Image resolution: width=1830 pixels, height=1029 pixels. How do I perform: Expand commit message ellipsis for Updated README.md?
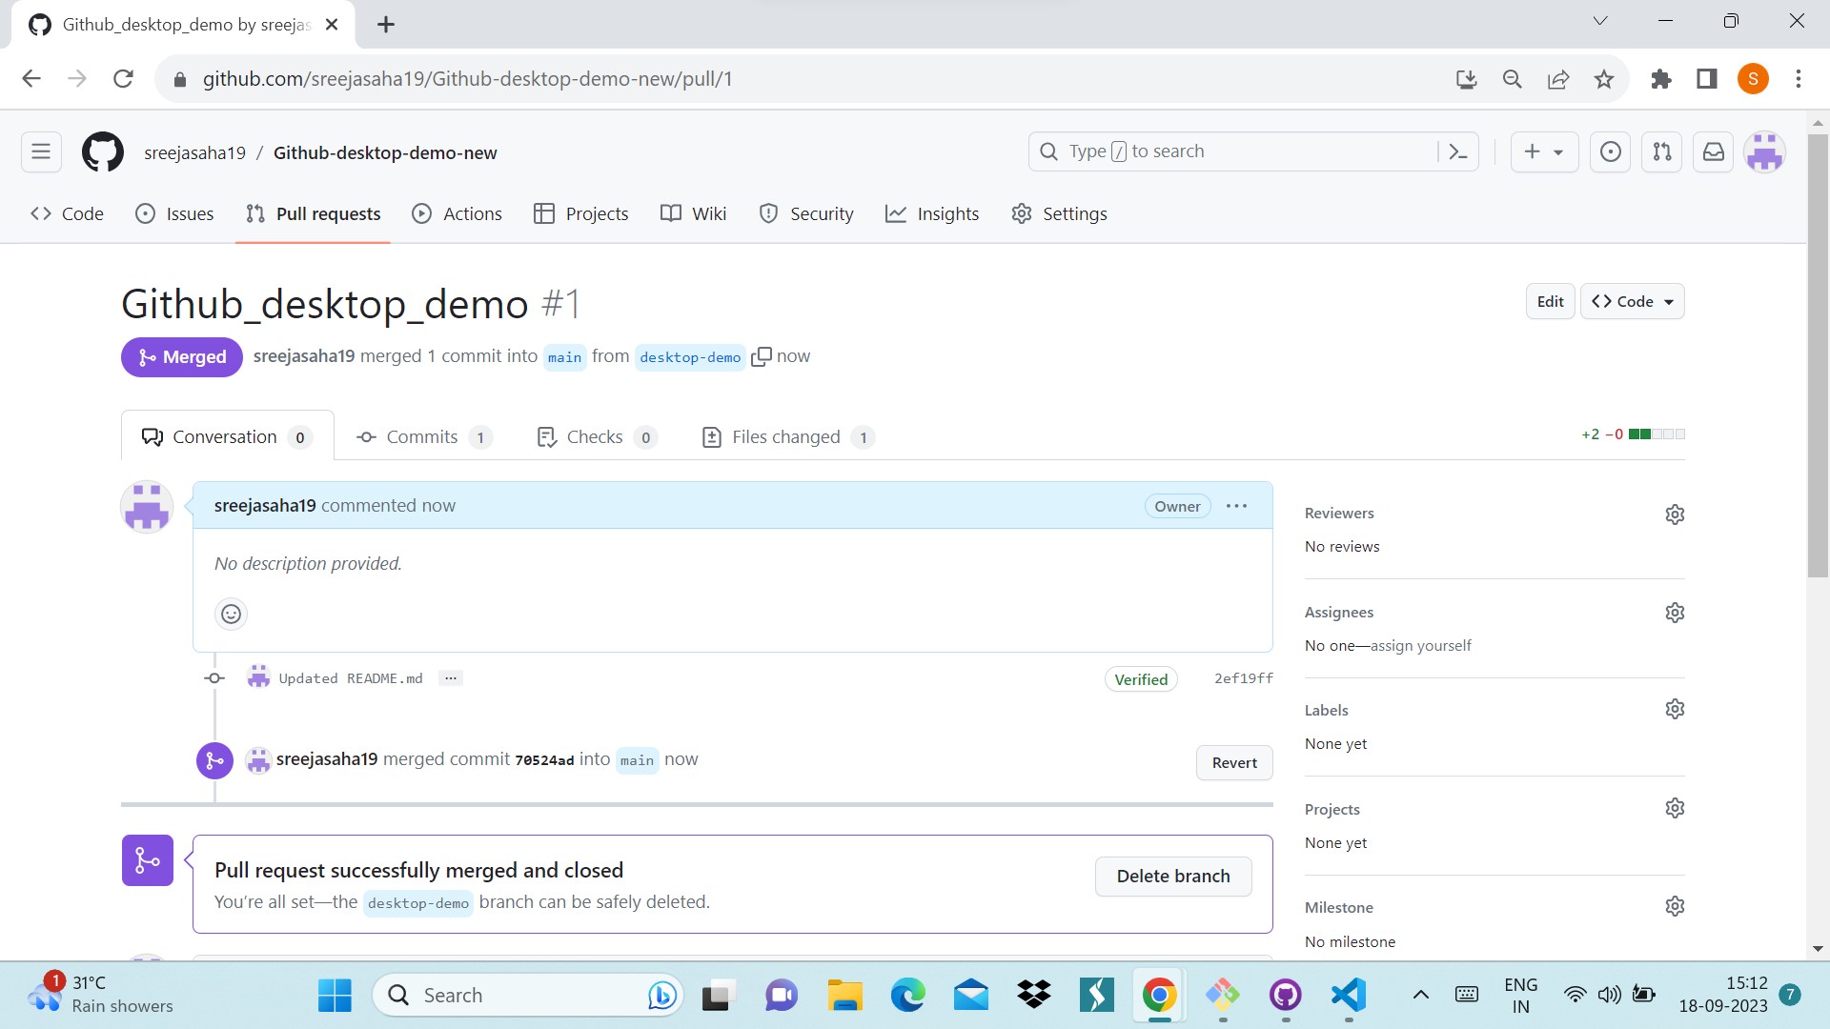(451, 678)
